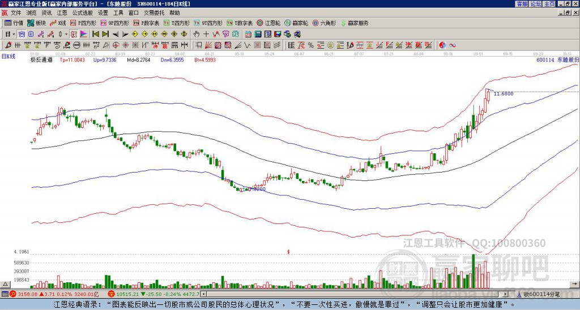This screenshot has height=310, width=580.
Task: Jump to first bar with green left arrow
Action: [x=95, y=35]
